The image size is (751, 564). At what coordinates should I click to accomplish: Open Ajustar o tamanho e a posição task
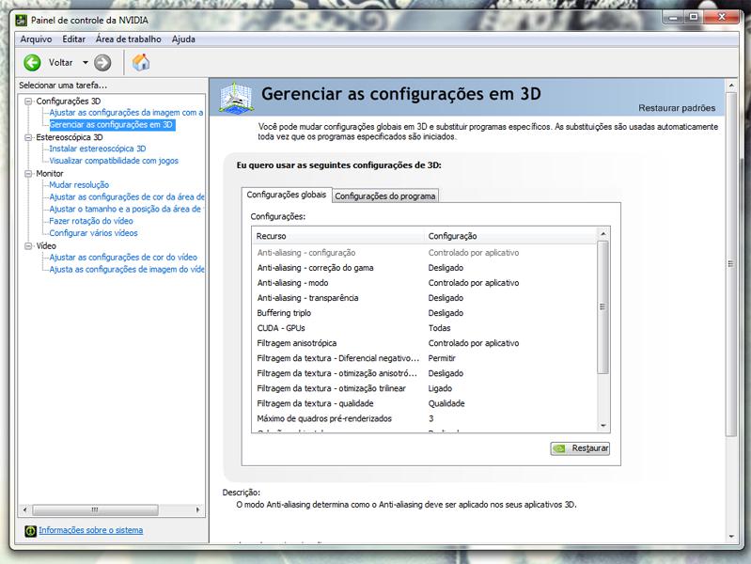(x=125, y=209)
